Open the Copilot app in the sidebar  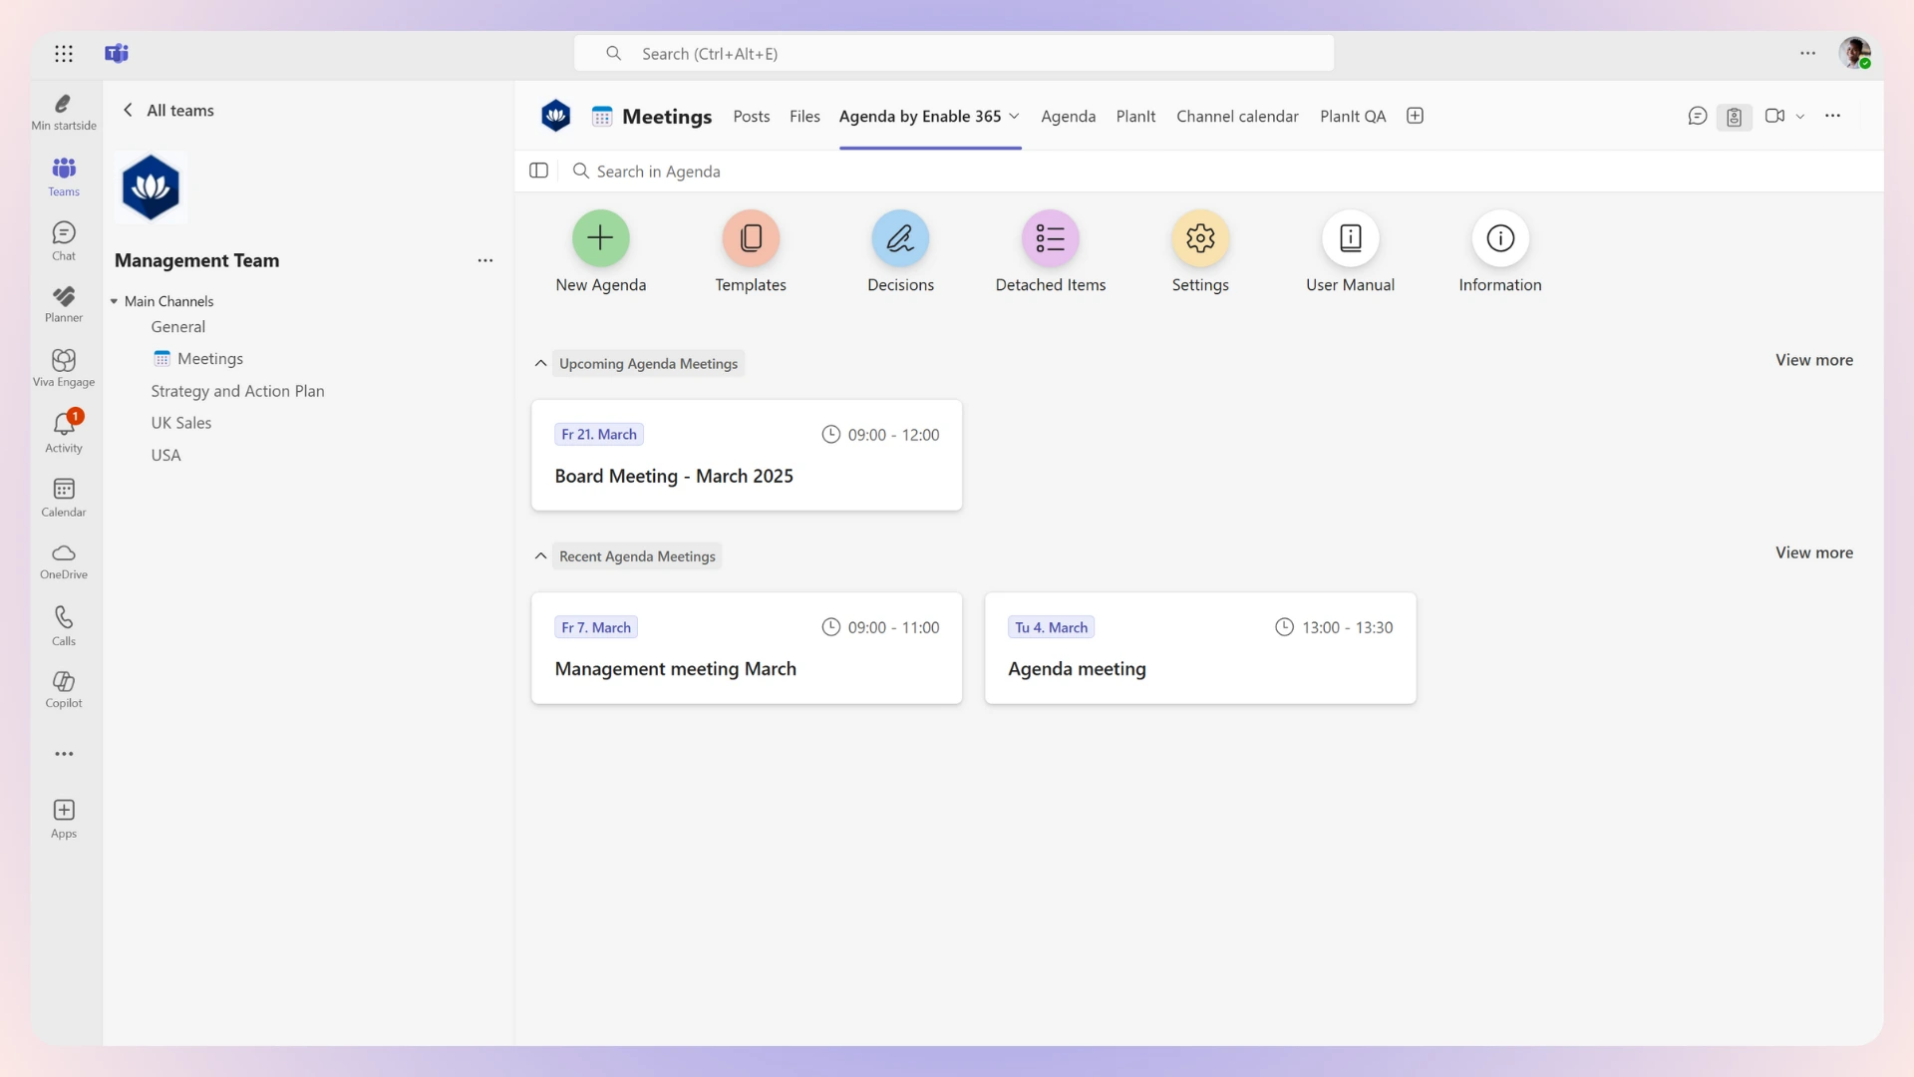tap(63, 689)
